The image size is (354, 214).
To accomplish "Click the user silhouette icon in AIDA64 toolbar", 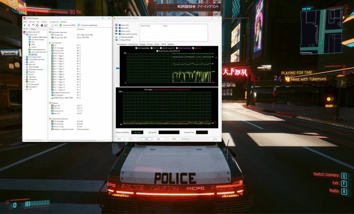I will point(42,25).
